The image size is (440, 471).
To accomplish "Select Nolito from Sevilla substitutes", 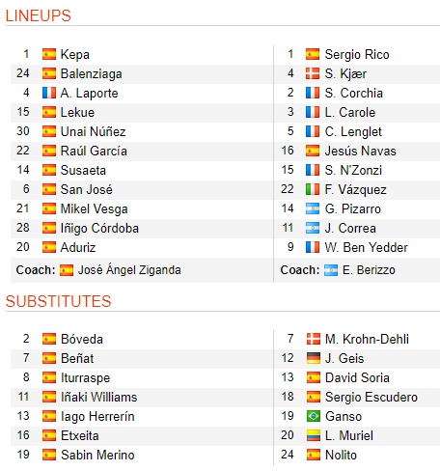I will click(341, 455).
